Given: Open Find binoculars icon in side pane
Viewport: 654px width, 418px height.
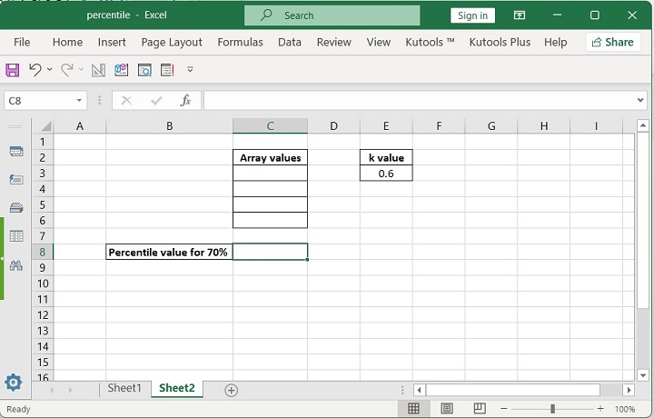Looking at the screenshot, I should pyautogui.click(x=16, y=265).
